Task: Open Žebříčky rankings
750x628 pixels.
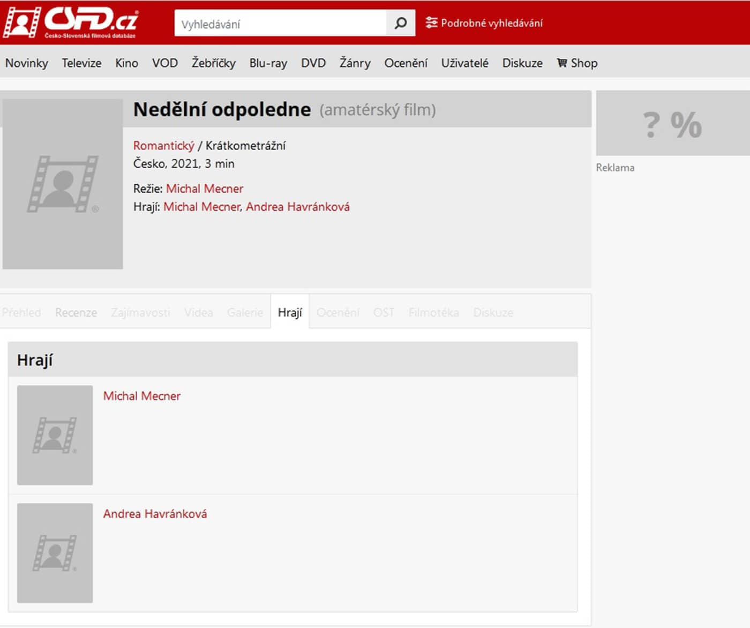Action: point(214,63)
